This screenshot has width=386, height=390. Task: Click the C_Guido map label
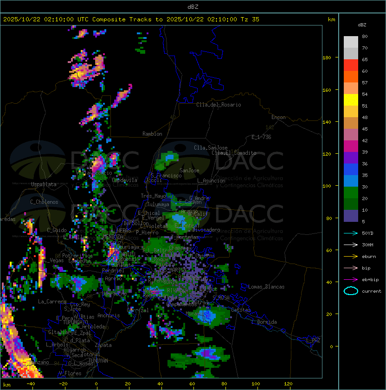click(57, 230)
